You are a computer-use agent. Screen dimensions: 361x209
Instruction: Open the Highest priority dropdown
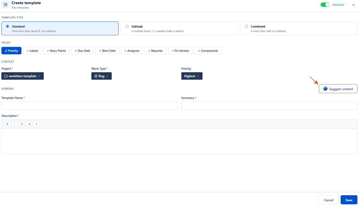coord(192,76)
